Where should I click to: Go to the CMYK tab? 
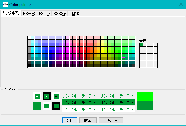[x=74, y=13]
